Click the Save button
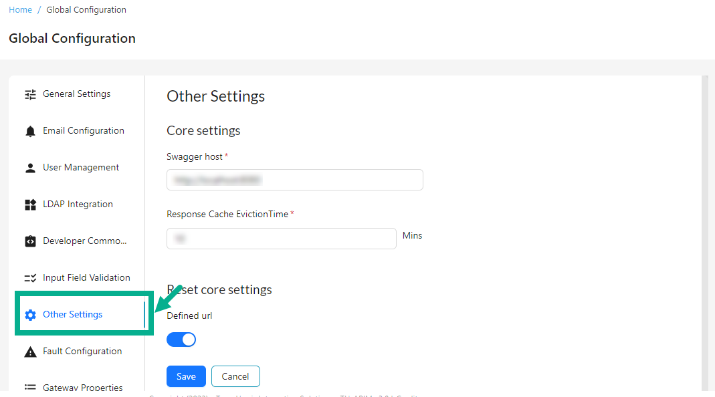Viewport: 715px width, 397px height. (x=186, y=376)
